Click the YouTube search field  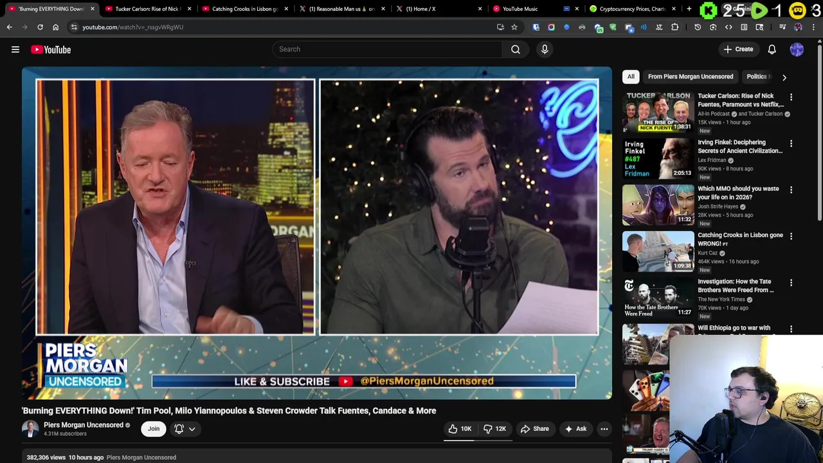(x=387, y=49)
